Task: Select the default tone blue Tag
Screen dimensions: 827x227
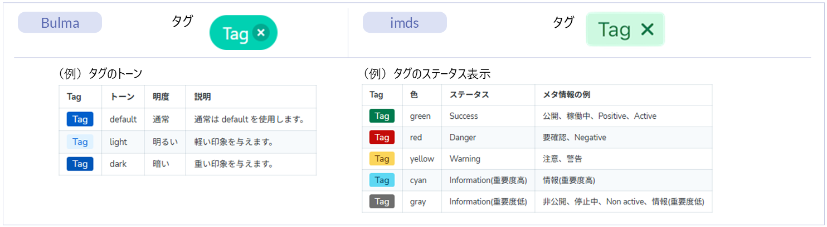Action: (80, 119)
